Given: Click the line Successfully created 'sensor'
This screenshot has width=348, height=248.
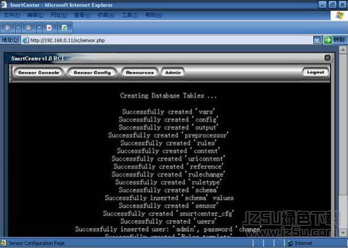Looking at the screenshot, I should (168, 206).
